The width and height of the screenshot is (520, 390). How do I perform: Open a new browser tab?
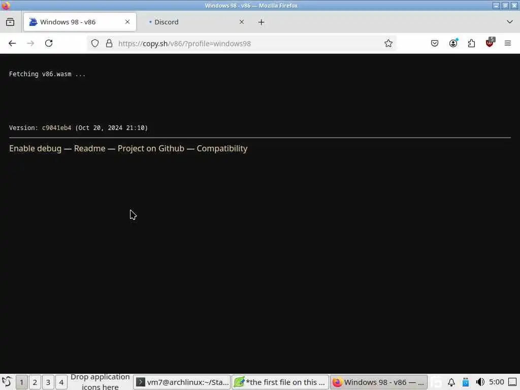tap(262, 22)
